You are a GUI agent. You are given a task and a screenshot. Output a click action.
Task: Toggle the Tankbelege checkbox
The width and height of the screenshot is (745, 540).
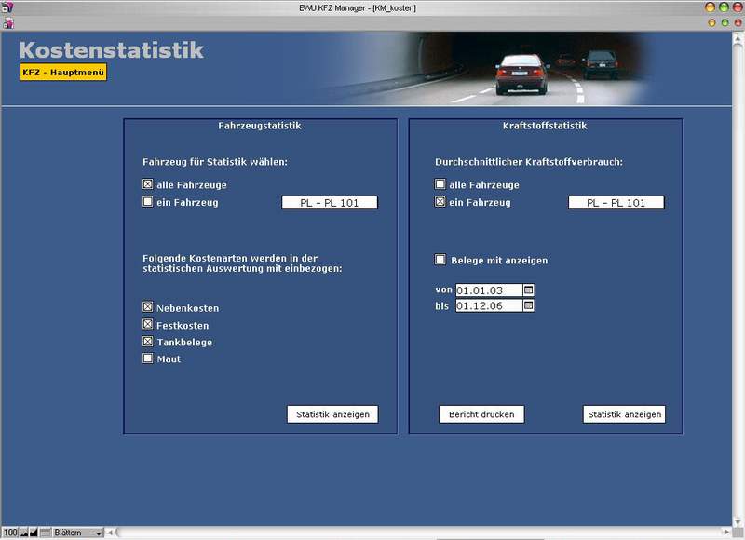148,342
